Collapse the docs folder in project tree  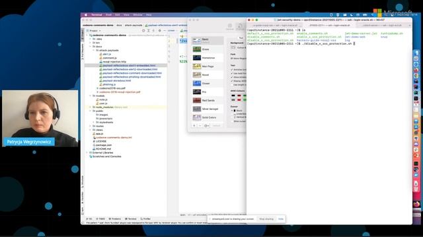[91, 47]
